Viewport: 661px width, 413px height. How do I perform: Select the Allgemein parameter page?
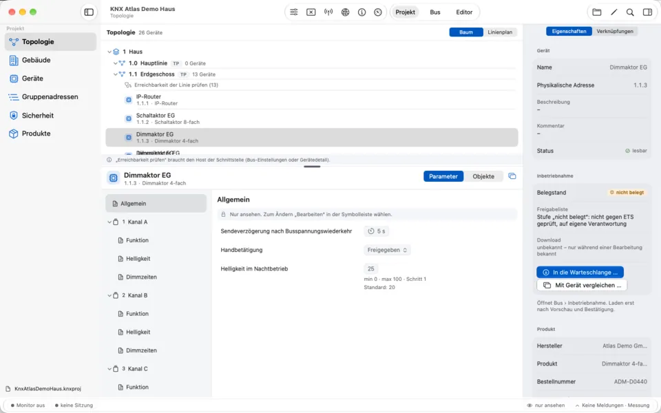coord(156,204)
